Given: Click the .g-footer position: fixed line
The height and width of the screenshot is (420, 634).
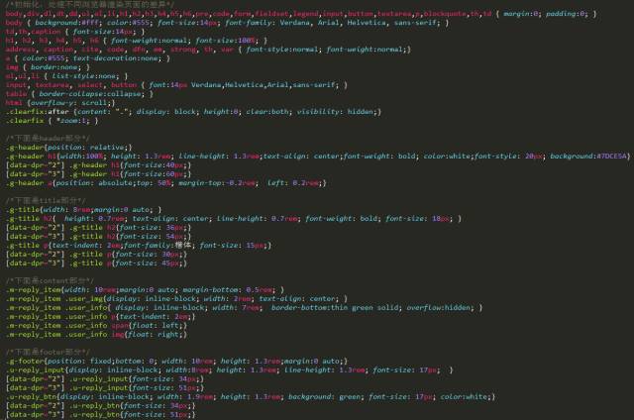Looking at the screenshot, I should [x=176, y=361].
